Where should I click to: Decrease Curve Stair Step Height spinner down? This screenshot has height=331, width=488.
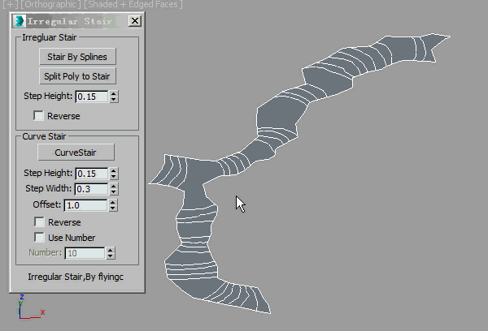tap(114, 177)
